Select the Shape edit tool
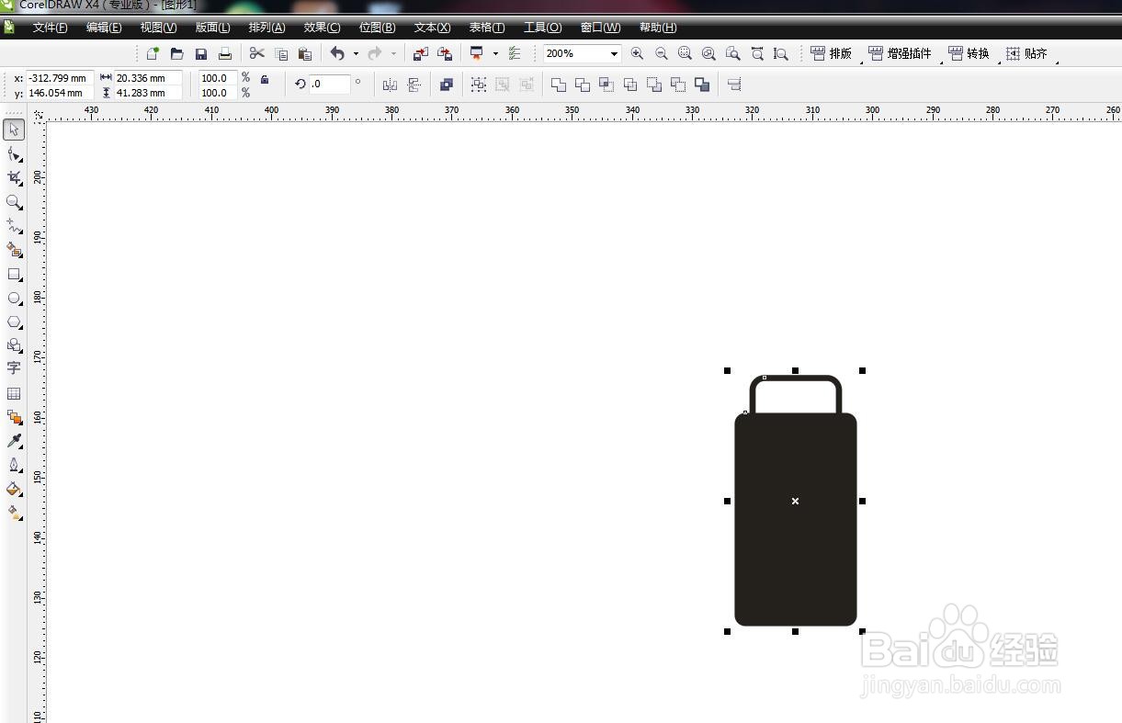 (x=14, y=153)
